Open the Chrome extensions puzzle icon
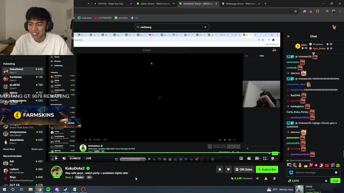The image size is (344, 193). 318,11
